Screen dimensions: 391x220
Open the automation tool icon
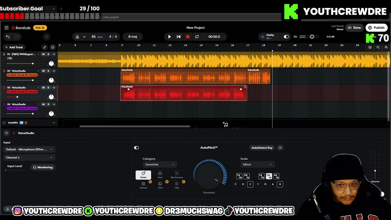(45, 47)
